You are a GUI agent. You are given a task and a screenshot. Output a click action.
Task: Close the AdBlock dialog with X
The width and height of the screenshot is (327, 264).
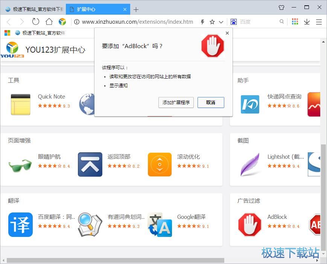[x=227, y=33]
